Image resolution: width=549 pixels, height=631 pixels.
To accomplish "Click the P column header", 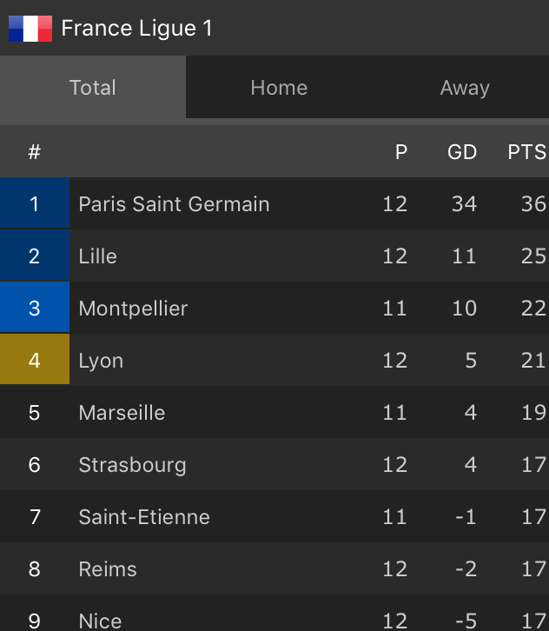I will click(401, 152).
